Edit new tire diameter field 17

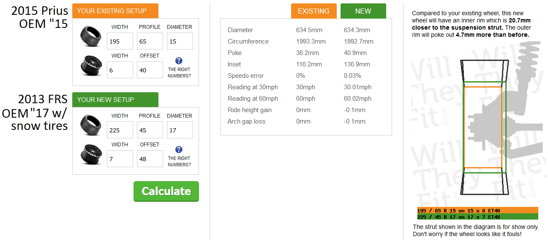pyautogui.click(x=180, y=130)
